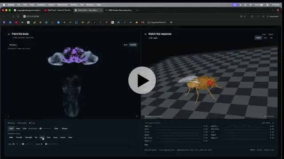Click the Wi-Fi icon in the menu bar
Screen dimensions: 284x159
(250, 5)
